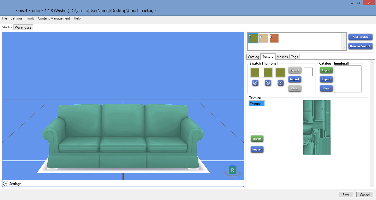
Task: Click the Add Swatch button
Action: pos(360,37)
